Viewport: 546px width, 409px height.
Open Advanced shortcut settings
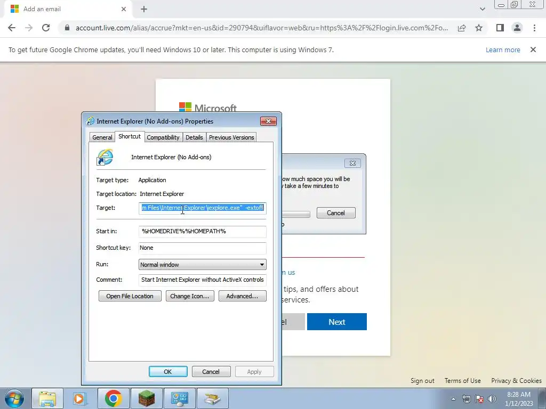pyautogui.click(x=243, y=296)
